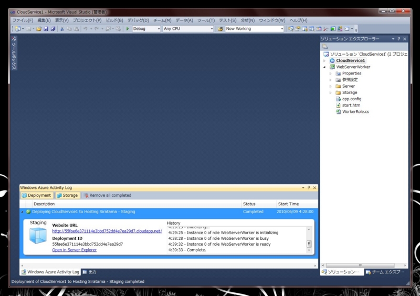Start debugging with the green play icon

click(x=128, y=29)
